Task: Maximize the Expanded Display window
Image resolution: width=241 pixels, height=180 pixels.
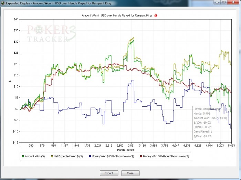Action: click(224, 2)
